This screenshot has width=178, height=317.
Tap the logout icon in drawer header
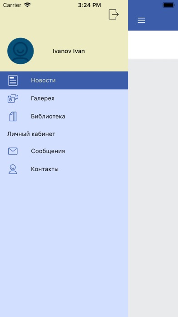click(114, 15)
